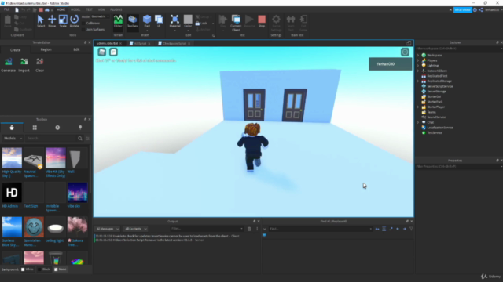Click the Toolbox search field
This screenshot has width=503, height=282.
coord(51,139)
